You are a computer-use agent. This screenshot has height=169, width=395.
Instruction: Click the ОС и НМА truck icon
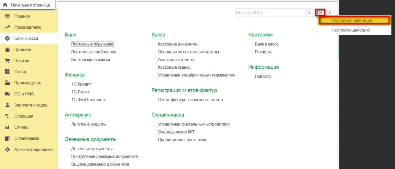click(x=7, y=94)
